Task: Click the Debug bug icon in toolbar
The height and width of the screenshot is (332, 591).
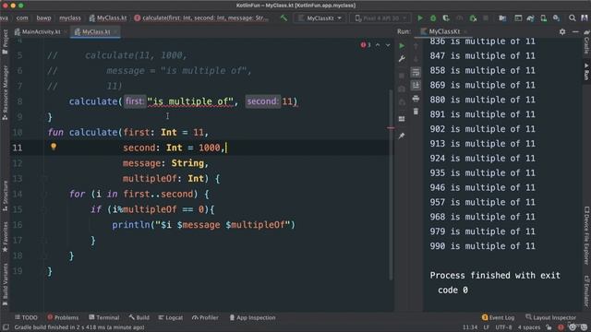Action: pyautogui.click(x=433, y=18)
